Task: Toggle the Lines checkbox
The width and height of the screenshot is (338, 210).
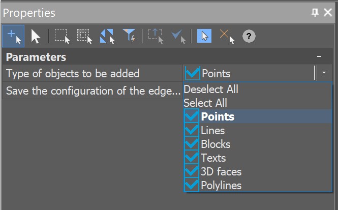Action: (x=192, y=131)
